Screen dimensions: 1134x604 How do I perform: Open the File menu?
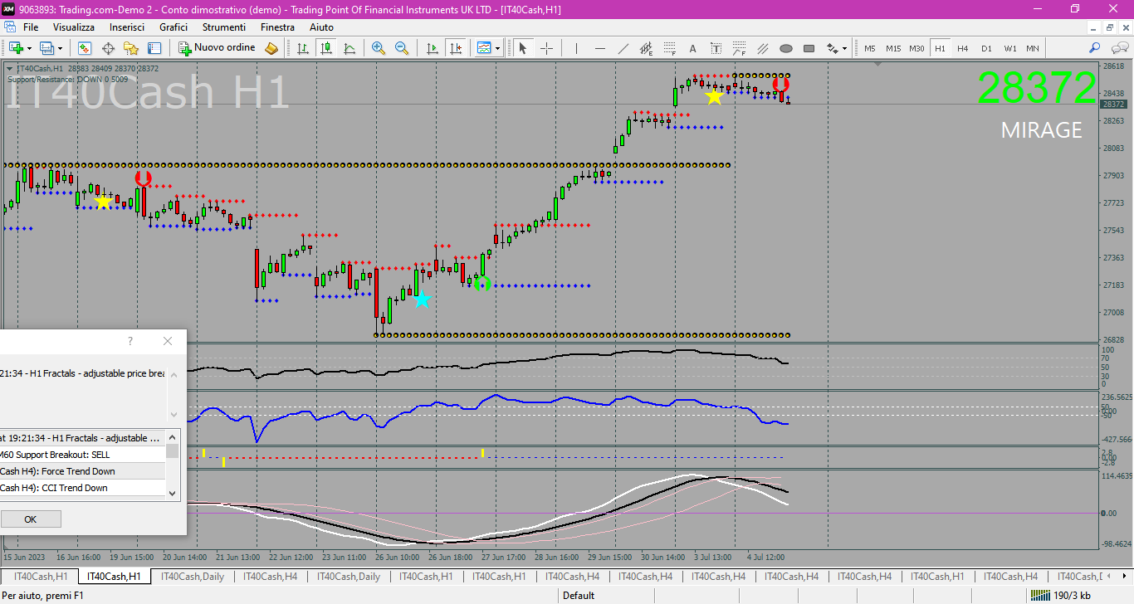(31, 27)
